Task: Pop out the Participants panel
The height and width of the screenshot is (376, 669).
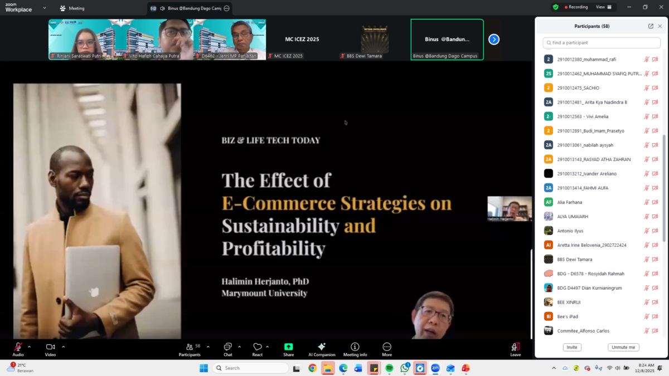Action: 651,26
